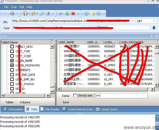Screen dimensions: 159x130
Task: Expand the URL history dropdown
Action: pyautogui.click(x=133, y=21)
